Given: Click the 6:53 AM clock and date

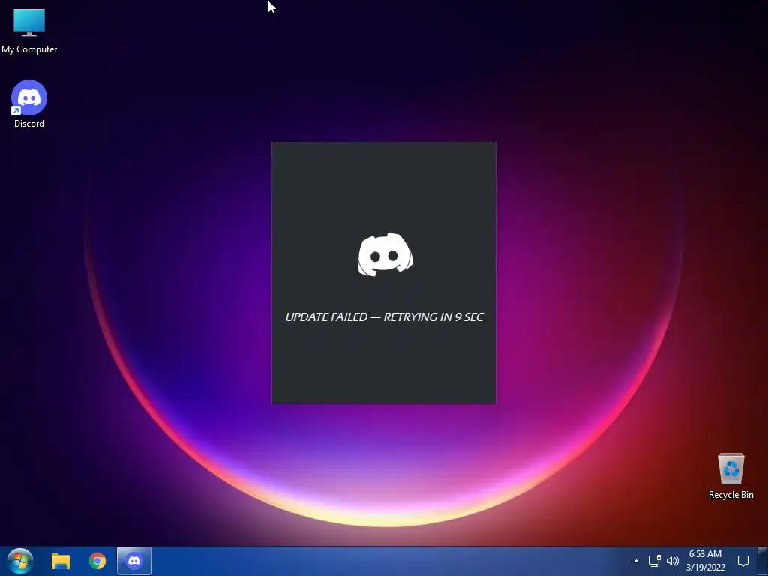Looking at the screenshot, I should pyautogui.click(x=705, y=561).
